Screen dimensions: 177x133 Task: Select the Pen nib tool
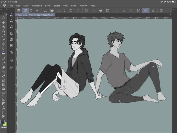click(4, 59)
